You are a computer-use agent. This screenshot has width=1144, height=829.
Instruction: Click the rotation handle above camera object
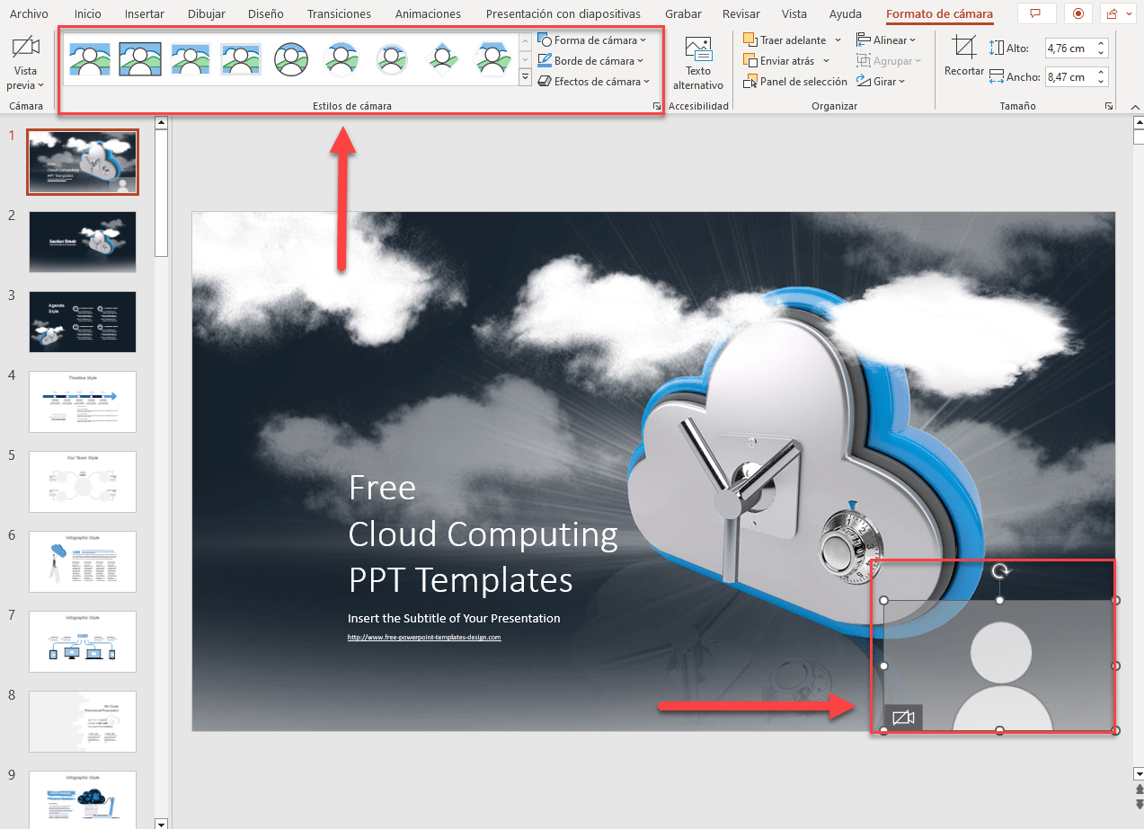click(999, 571)
